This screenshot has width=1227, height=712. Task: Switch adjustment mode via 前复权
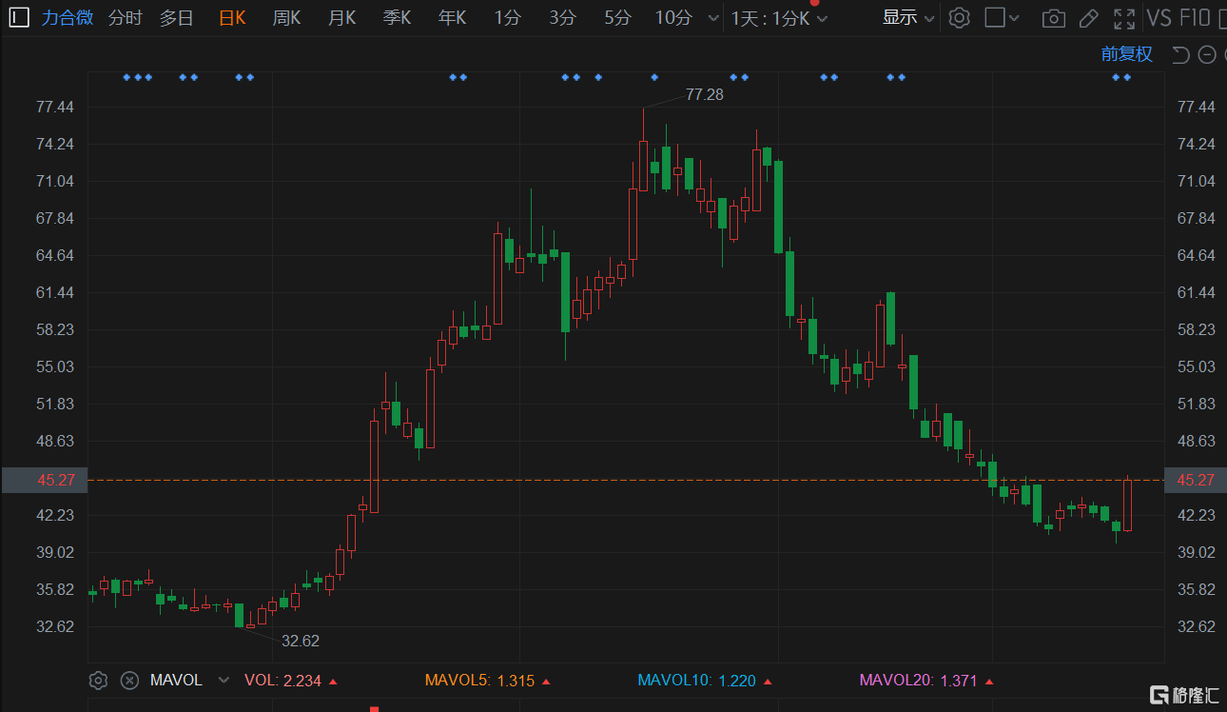coord(1127,54)
